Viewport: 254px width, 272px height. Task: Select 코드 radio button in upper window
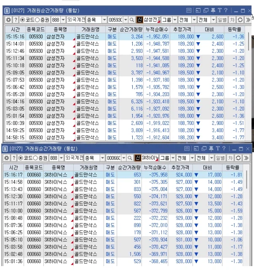pos(22,20)
